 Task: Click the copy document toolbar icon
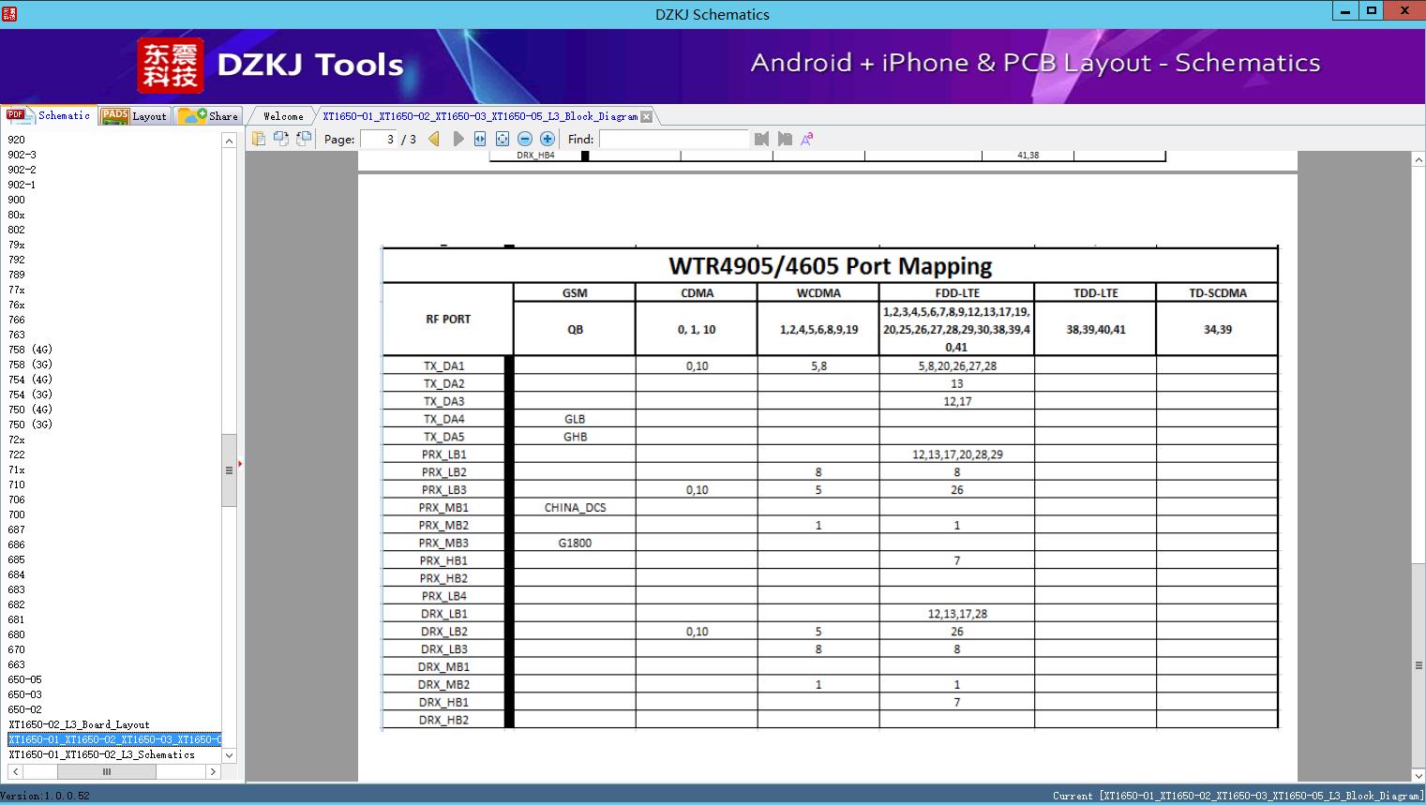(x=258, y=139)
